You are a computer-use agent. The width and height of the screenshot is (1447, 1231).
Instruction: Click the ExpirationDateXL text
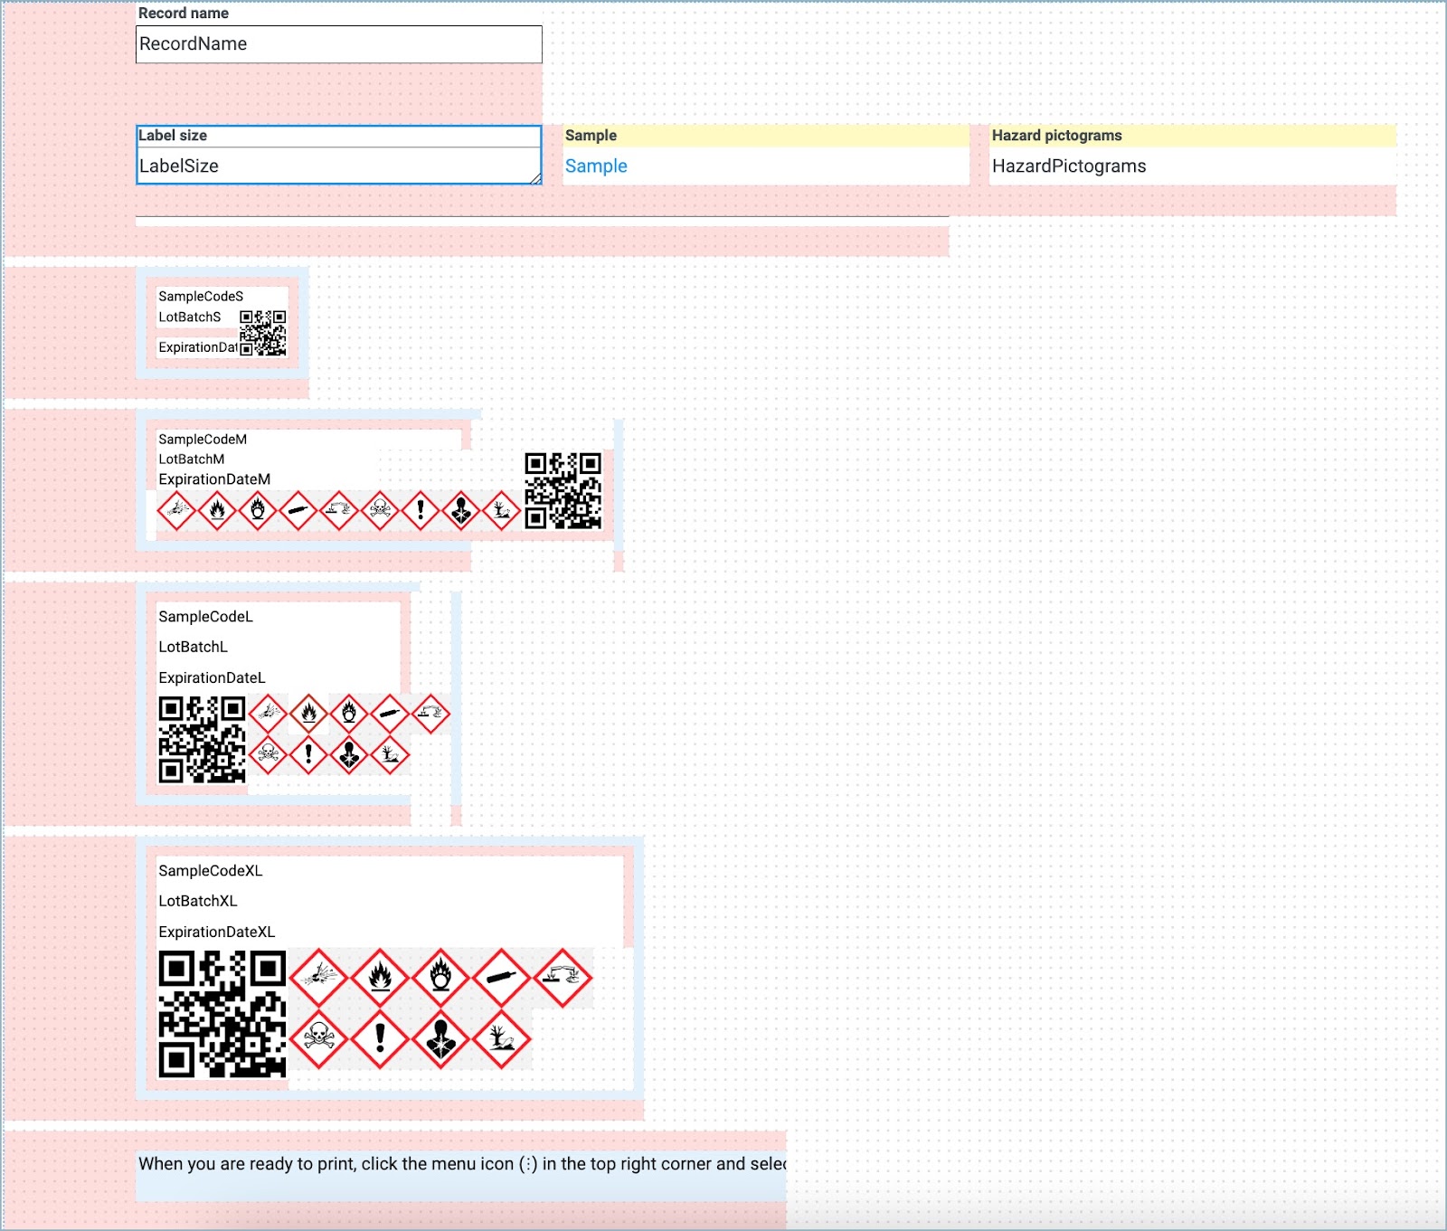(217, 933)
